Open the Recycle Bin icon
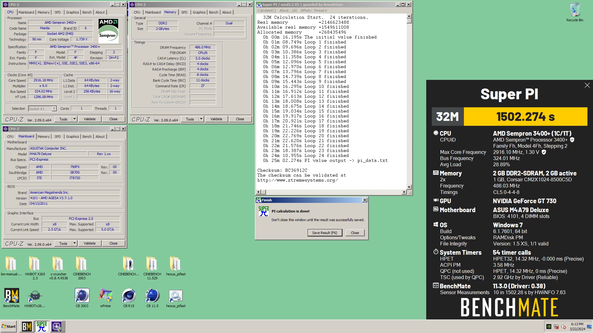 point(574,12)
